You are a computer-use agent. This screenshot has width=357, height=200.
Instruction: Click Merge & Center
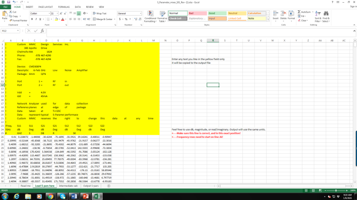(x=103, y=19)
